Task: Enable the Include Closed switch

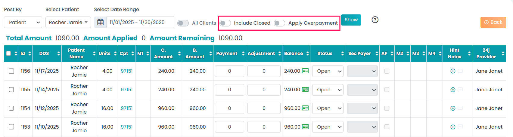Action: pos(225,23)
